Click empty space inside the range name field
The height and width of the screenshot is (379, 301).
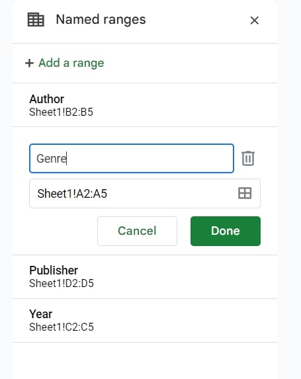pos(150,159)
